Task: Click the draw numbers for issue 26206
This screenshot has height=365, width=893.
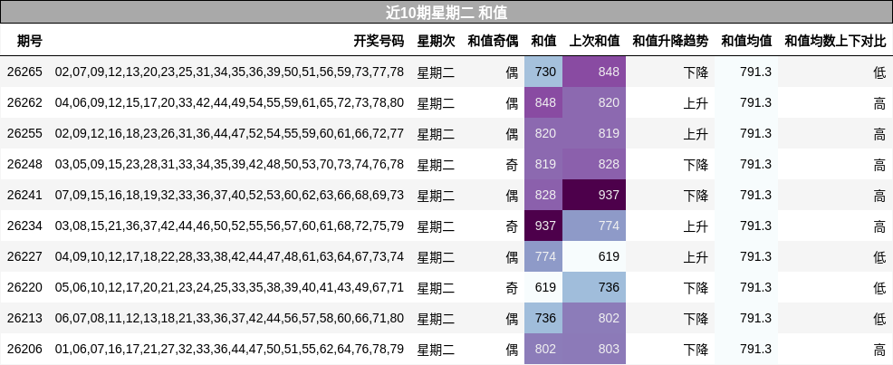Action: (229, 349)
